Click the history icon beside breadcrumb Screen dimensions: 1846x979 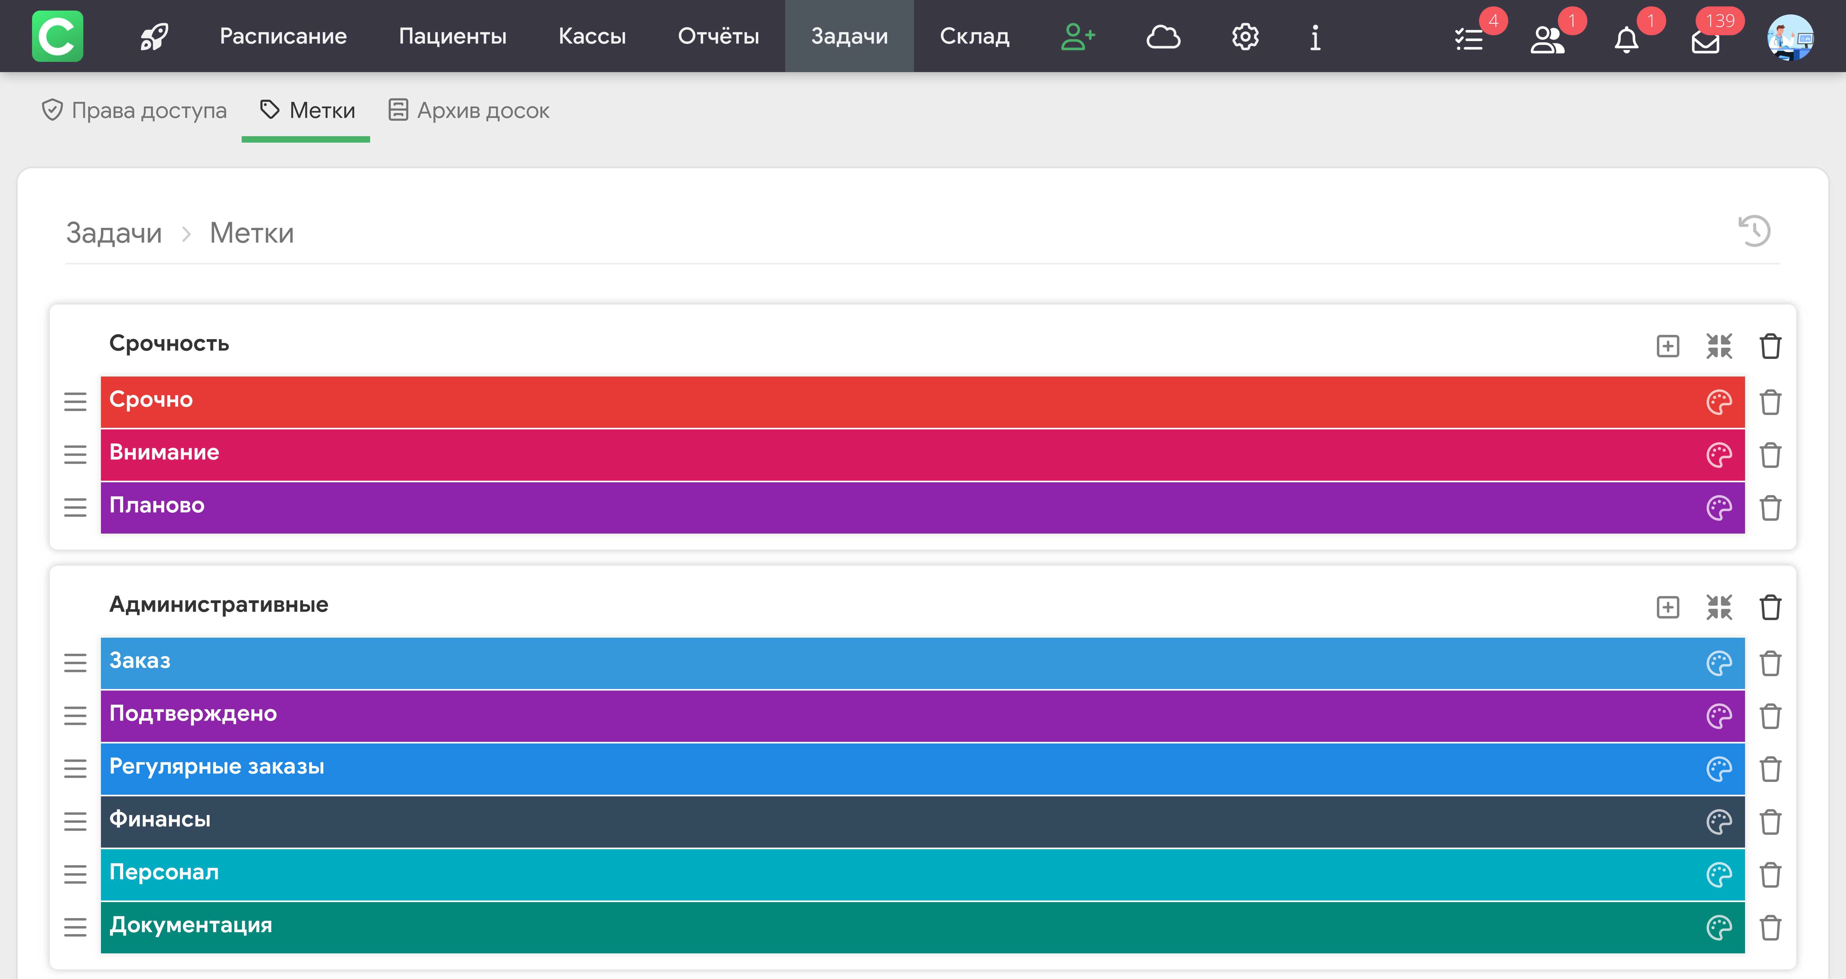[x=1754, y=231]
